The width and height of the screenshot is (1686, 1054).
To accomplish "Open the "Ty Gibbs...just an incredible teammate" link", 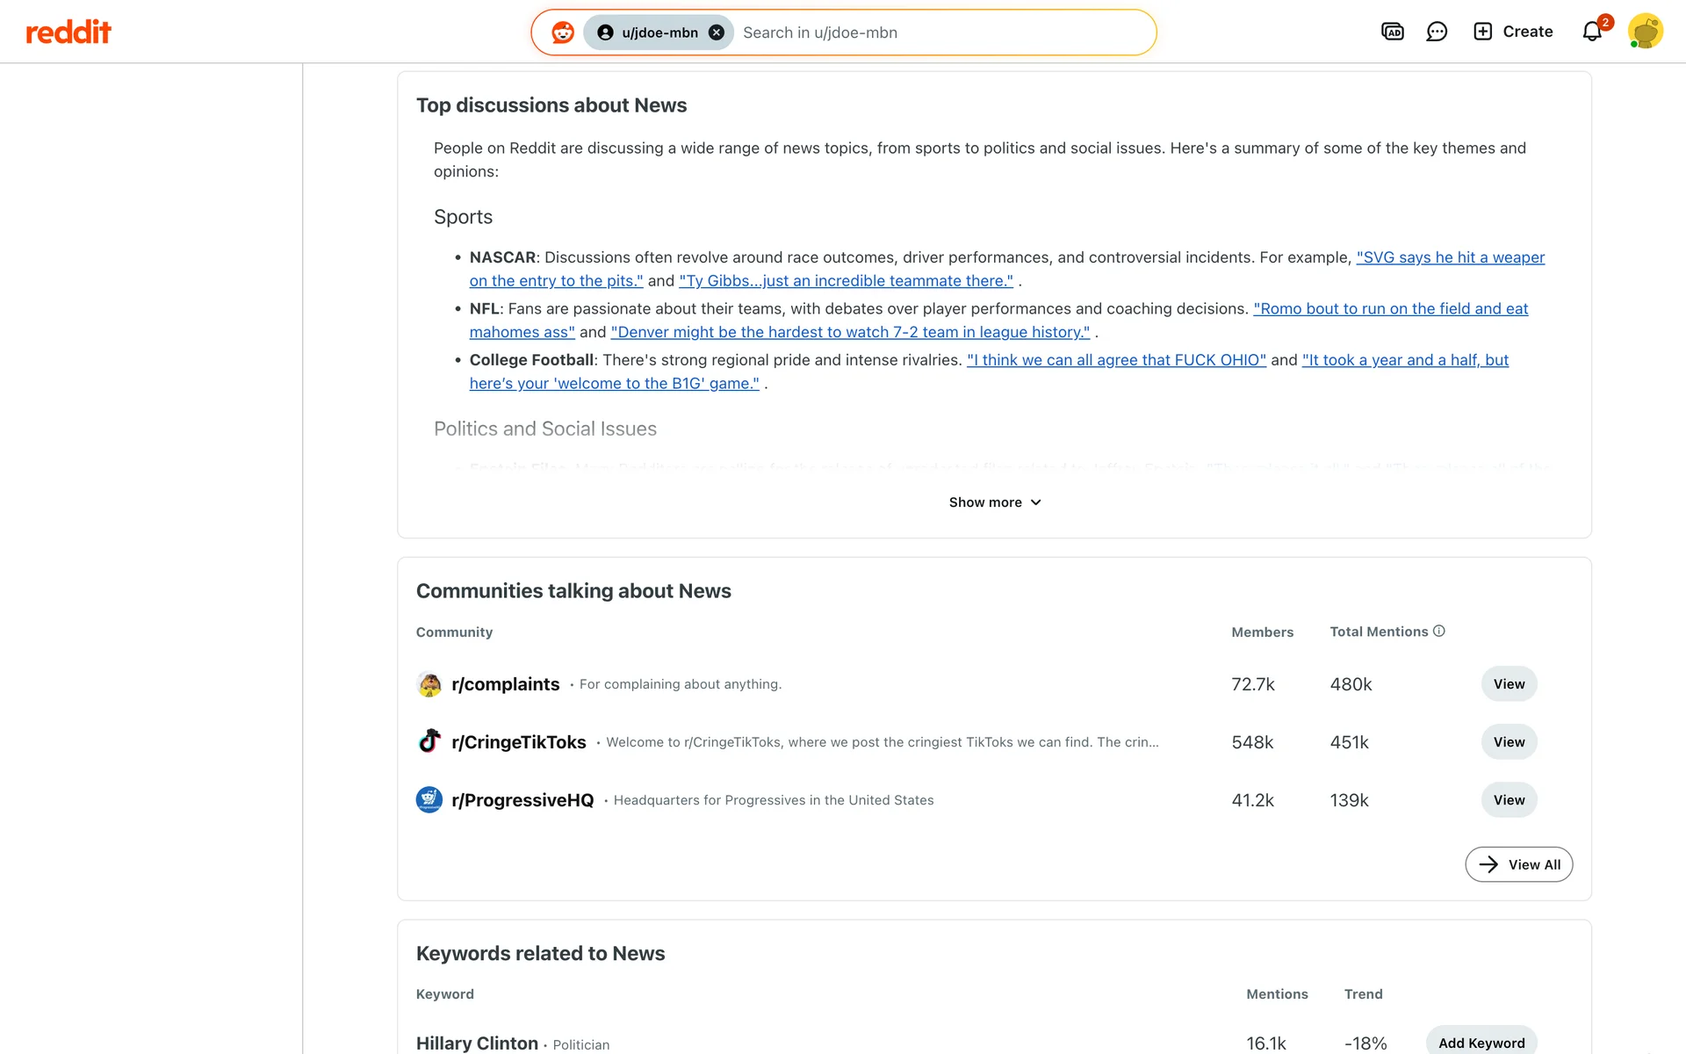I will 846,281.
